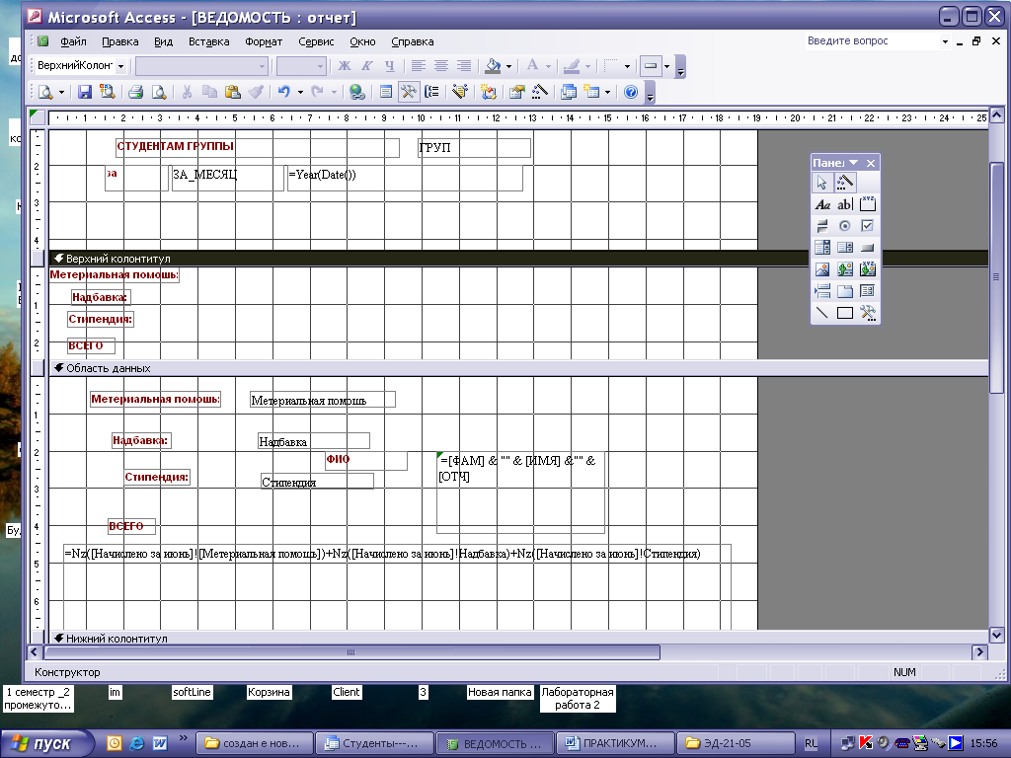1011x758 pixels.
Task: Open the Вид menu
Action: coord(163,41)
